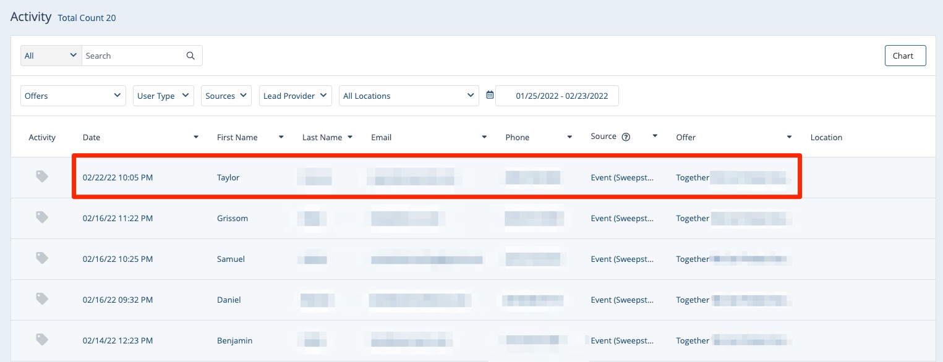
Task: Open the Offers filter dropdown
Action: tap(73, 96)
